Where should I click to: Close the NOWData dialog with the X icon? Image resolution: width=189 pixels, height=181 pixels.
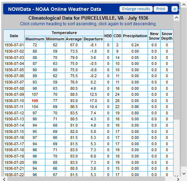(175, 9)
